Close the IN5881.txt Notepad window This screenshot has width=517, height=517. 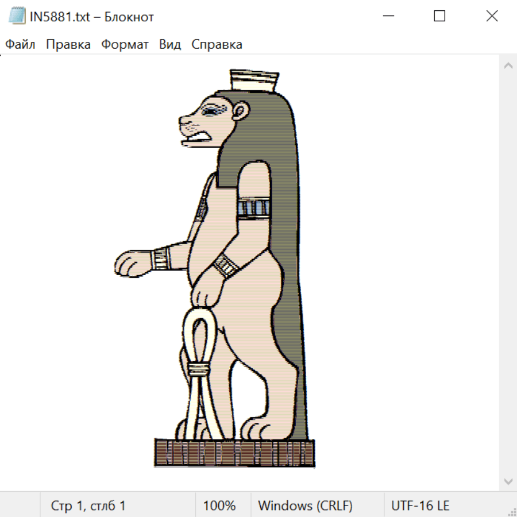492,16
